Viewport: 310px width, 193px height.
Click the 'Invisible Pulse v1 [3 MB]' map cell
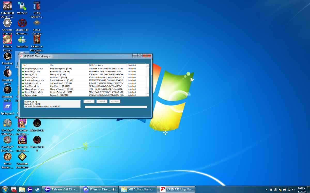(61, 80)
